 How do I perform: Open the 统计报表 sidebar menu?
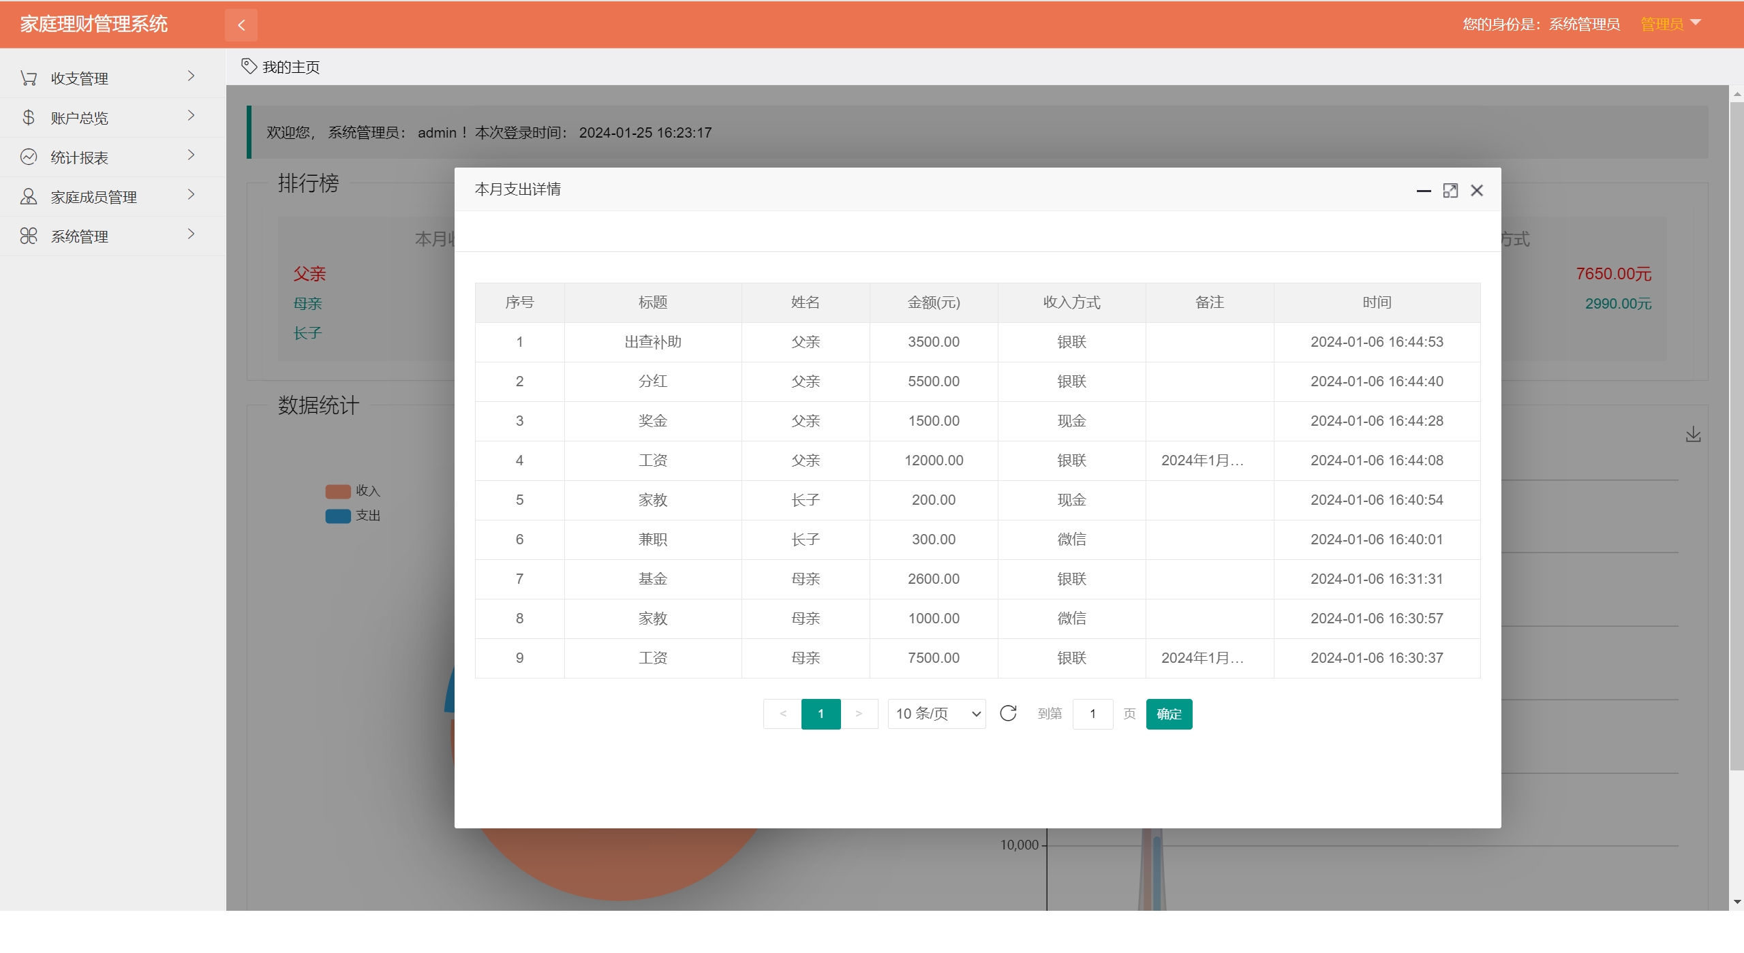point(80,158)
